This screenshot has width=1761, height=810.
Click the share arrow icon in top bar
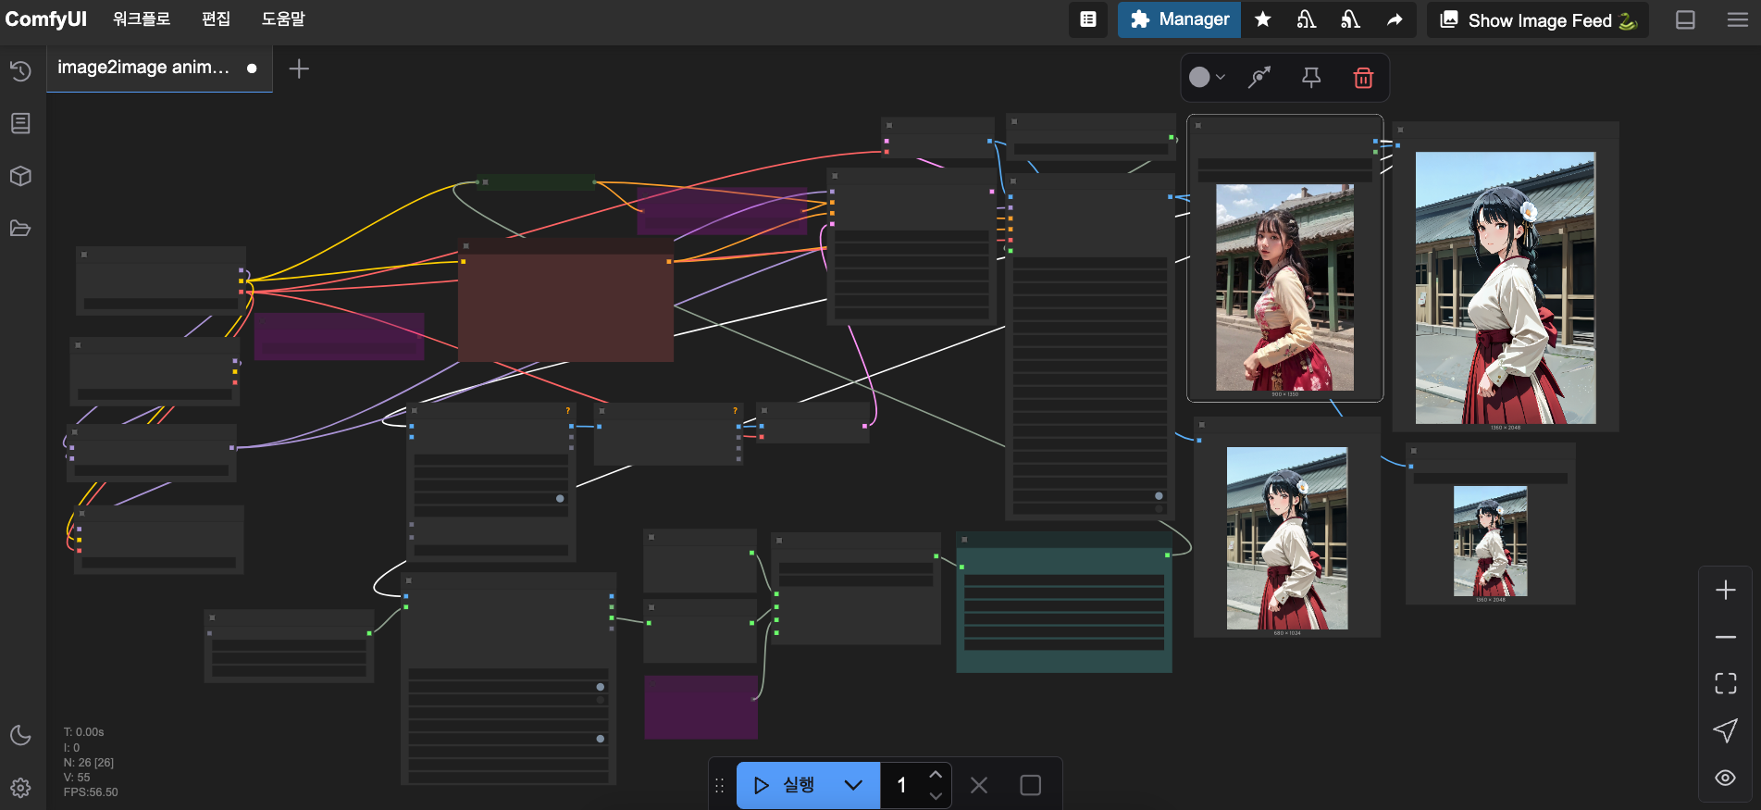point(1394,19)
